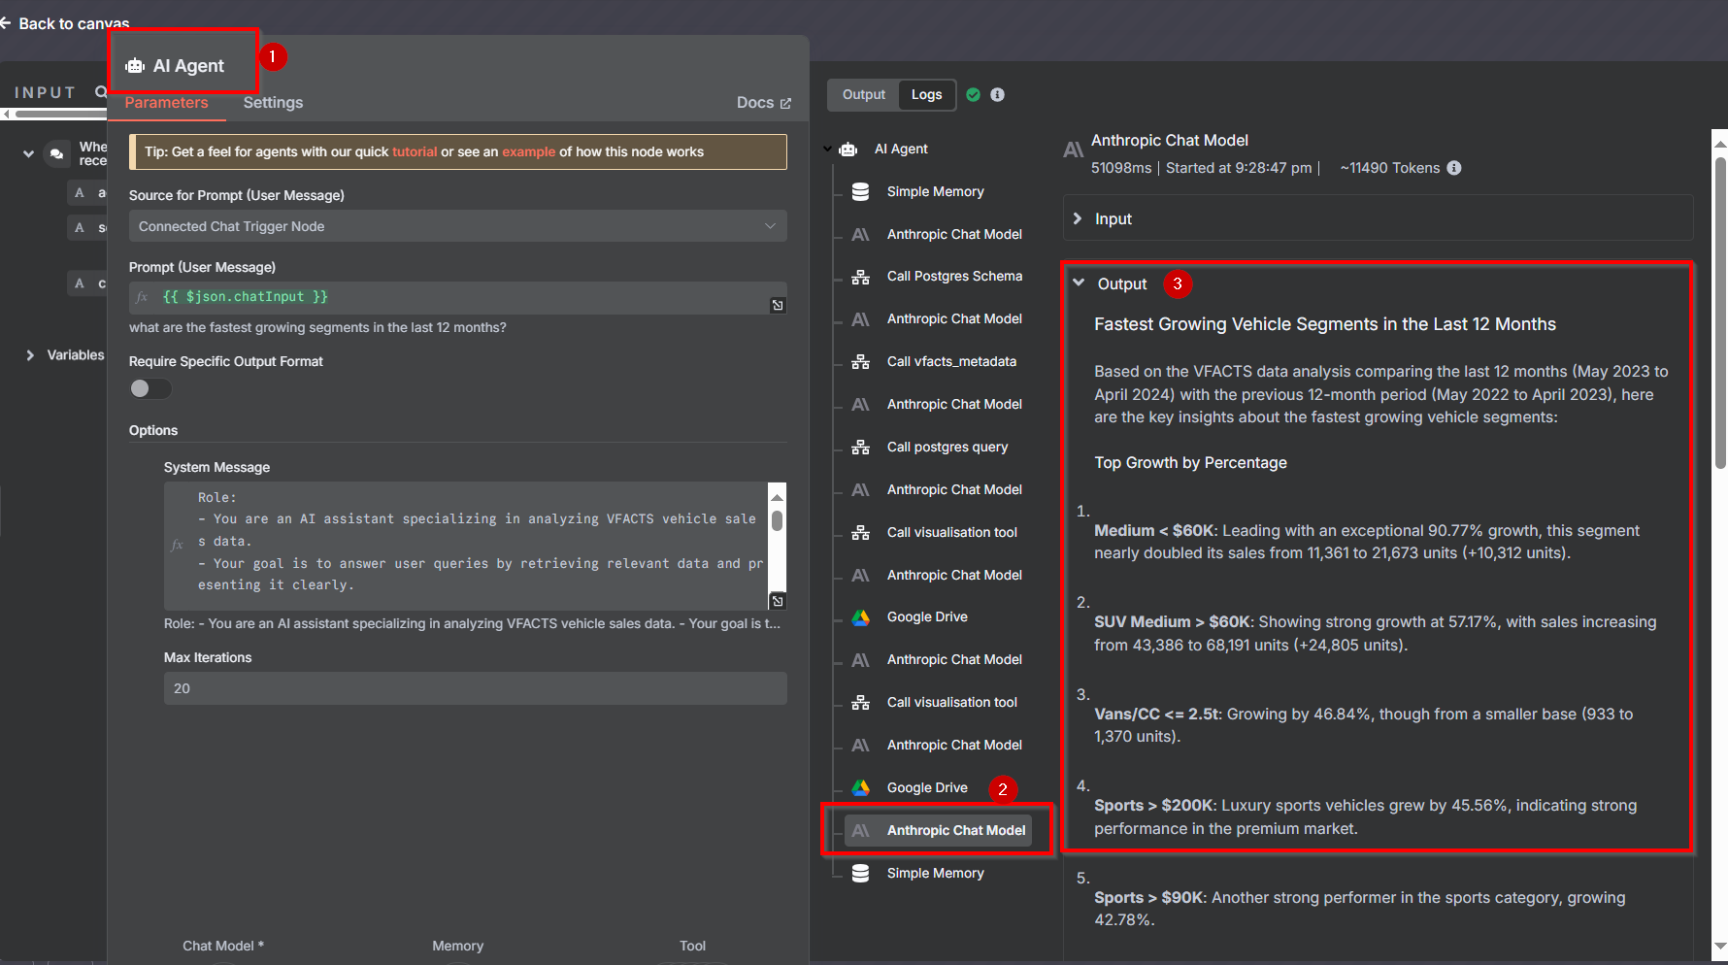Click the AI Agent robot icon in header
This screenshot has width=1728, height=965.
(x=135, y=66)
